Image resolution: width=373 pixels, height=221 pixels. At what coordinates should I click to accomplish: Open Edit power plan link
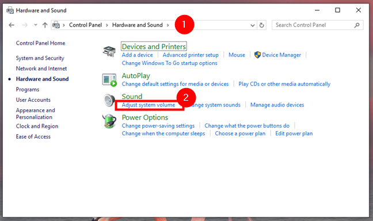coord(294,134)
